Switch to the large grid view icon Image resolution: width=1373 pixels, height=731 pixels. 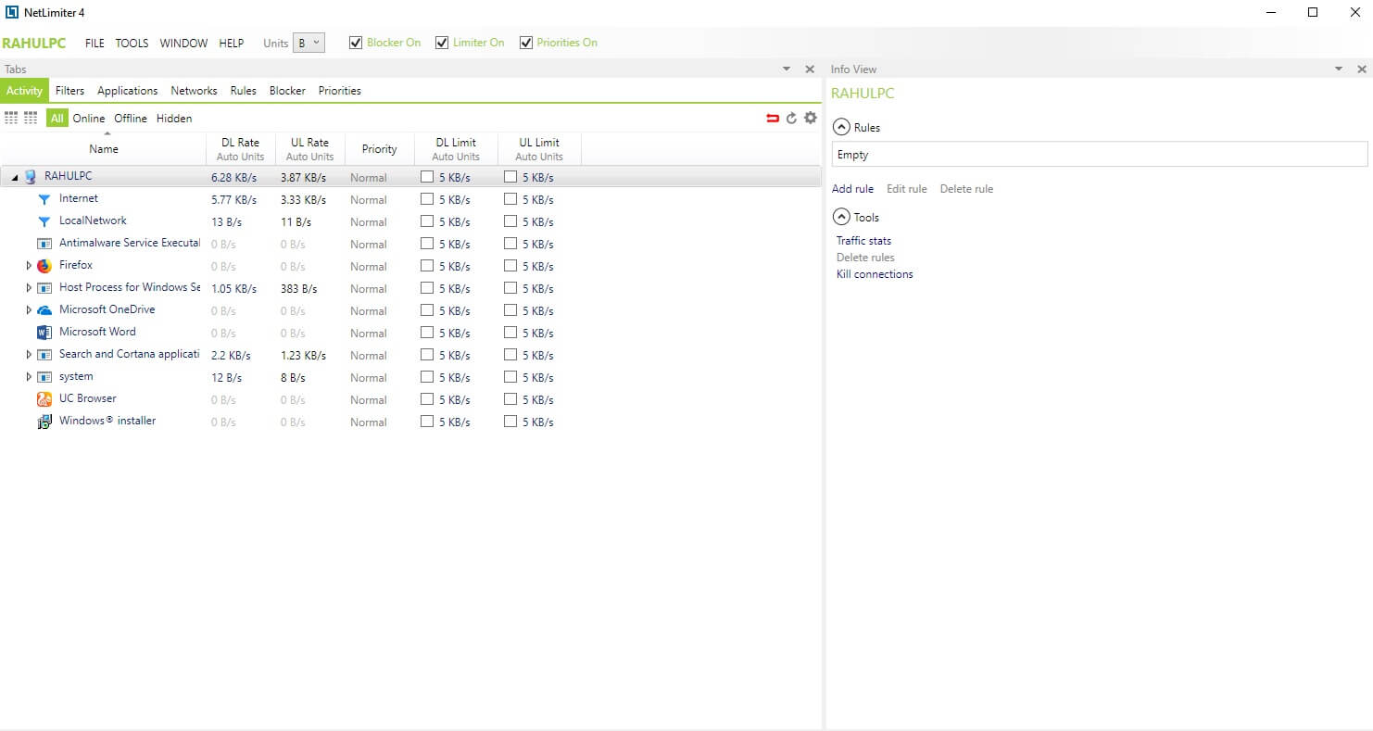pyautogui.click(x=31, y=119)
